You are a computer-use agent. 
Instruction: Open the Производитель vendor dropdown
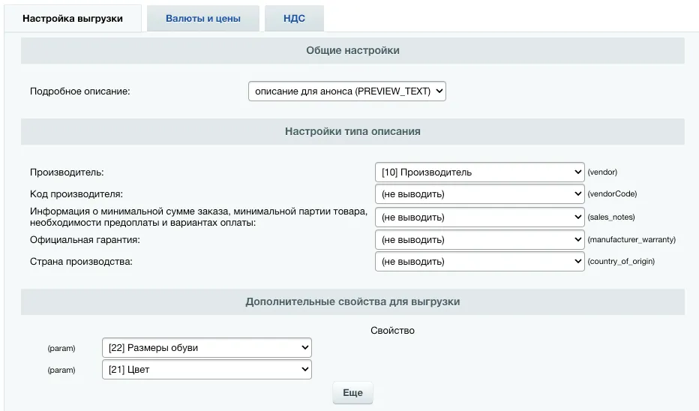tap(480, 172)
